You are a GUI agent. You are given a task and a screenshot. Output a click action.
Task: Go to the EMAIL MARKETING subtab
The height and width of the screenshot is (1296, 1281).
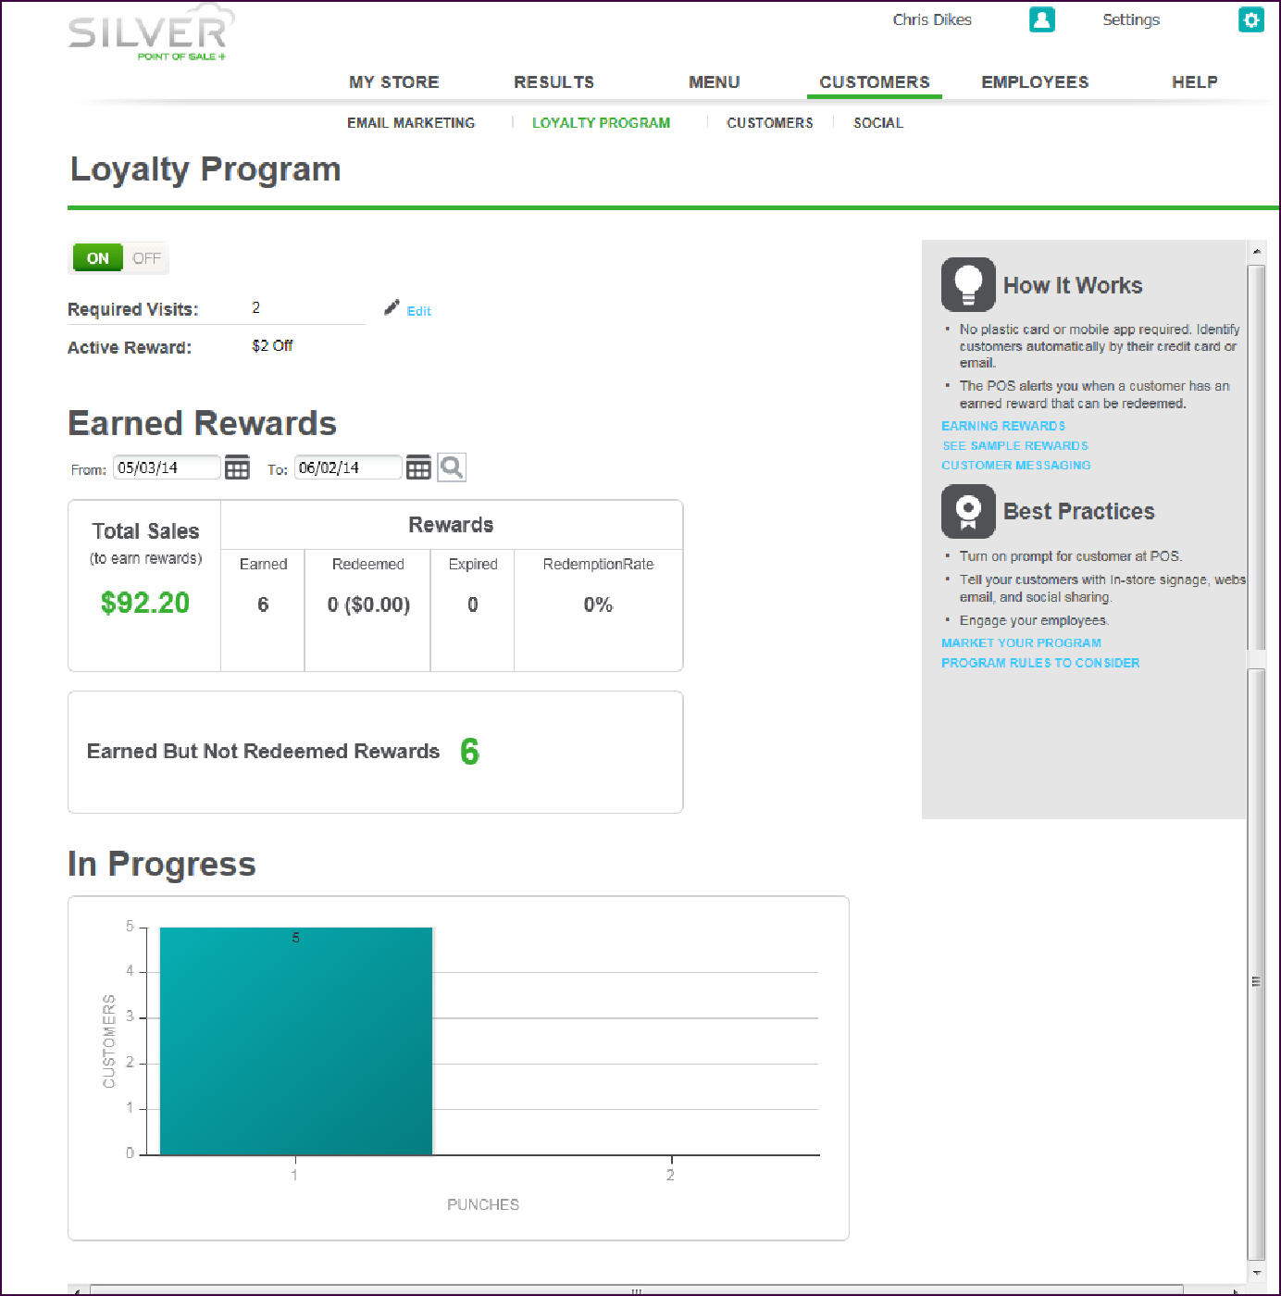click(411, 123)
